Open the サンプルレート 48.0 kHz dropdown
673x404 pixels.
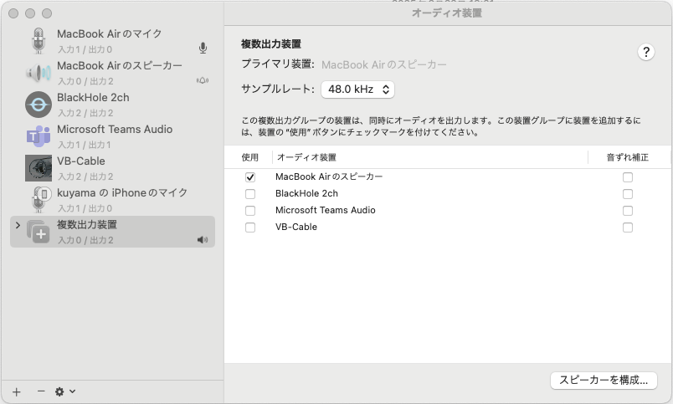(x=357, y=89)
